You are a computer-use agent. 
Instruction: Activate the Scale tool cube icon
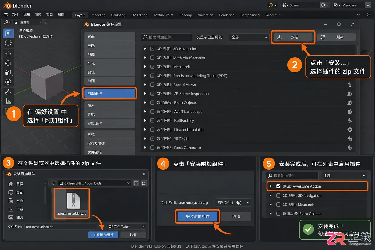click(8, 72)
